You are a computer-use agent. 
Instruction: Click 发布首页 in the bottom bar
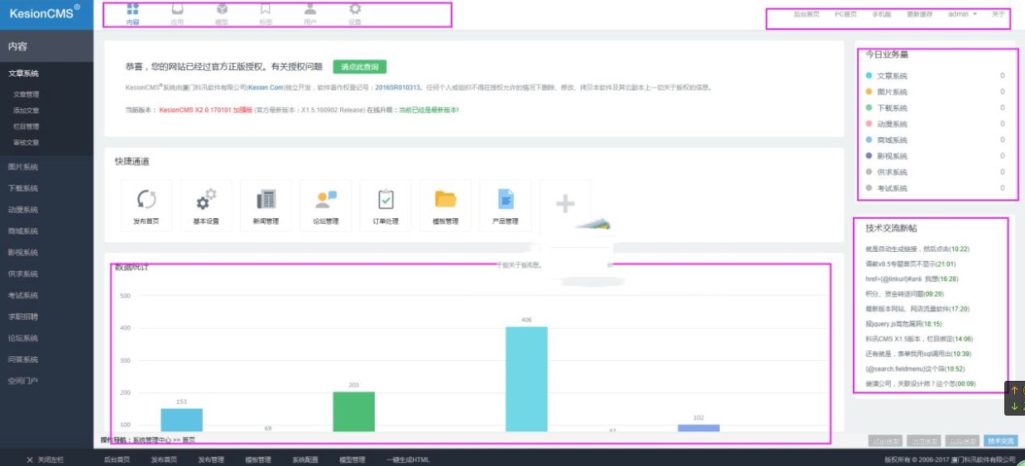coord(164,459)
